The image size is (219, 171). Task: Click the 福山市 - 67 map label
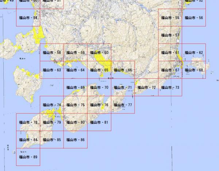click(x=170, y=70)
